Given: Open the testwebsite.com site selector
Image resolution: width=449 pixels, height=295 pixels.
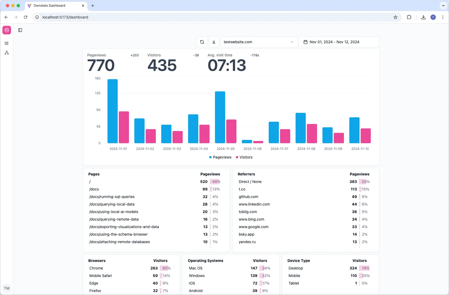Looking at the screenshot, I should pos(258,42).
